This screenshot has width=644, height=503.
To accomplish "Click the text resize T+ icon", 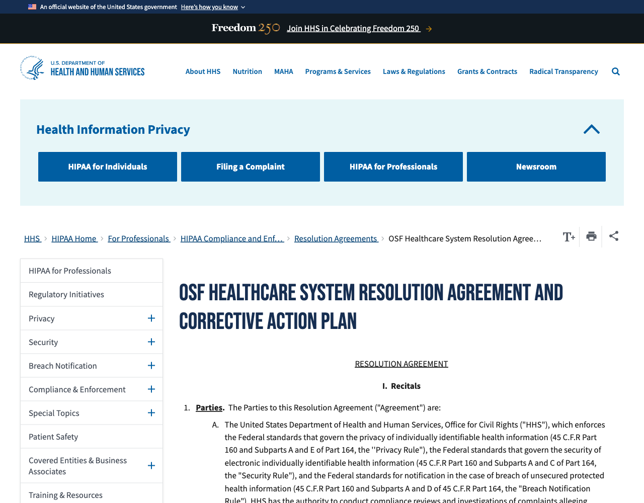I will [569, 237].
